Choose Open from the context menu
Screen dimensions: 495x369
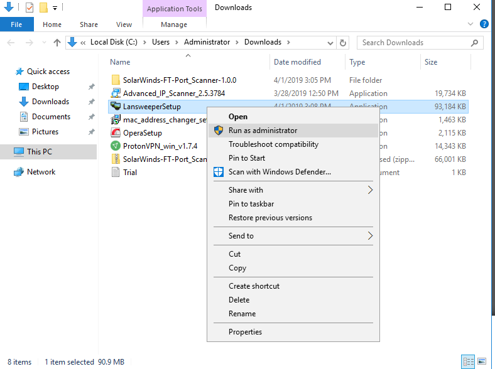(293, 117)
